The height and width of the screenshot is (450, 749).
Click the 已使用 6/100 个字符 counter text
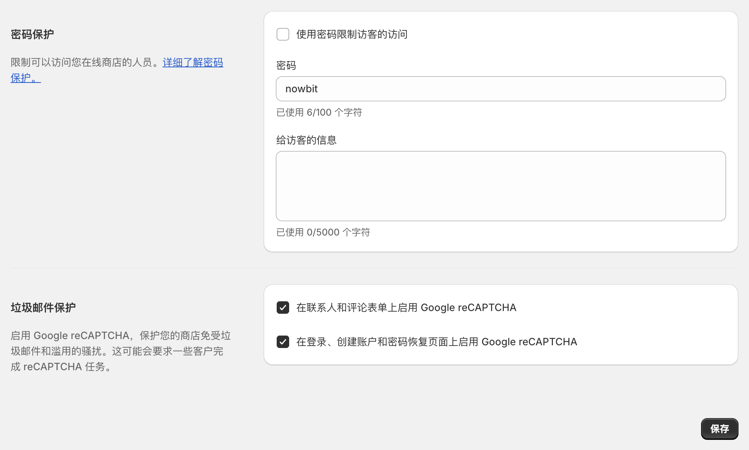[x=319, y=112]
